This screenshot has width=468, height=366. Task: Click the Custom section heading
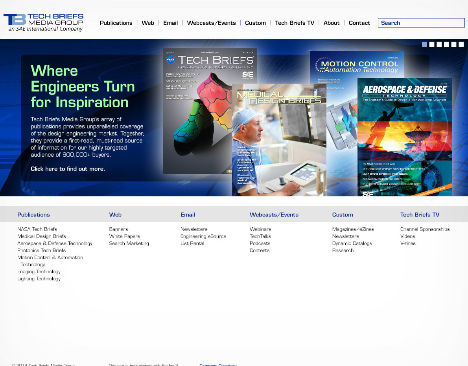pyautogui.click(x=342, y=214)
